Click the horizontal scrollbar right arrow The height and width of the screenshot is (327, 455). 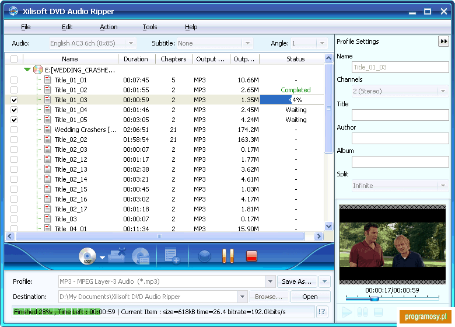(318, 236)
